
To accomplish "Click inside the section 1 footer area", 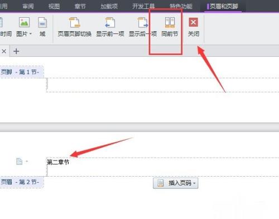I will [163, 85].
